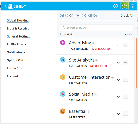Show info tooltip next to Social Media
The width and height of the screenshot is (138, 124).
[95, 94]
